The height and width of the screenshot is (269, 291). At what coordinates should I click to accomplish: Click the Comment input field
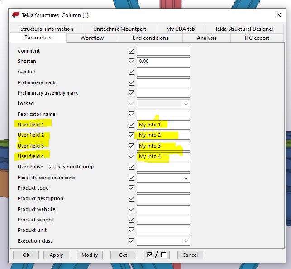click(x=163, y=51)
